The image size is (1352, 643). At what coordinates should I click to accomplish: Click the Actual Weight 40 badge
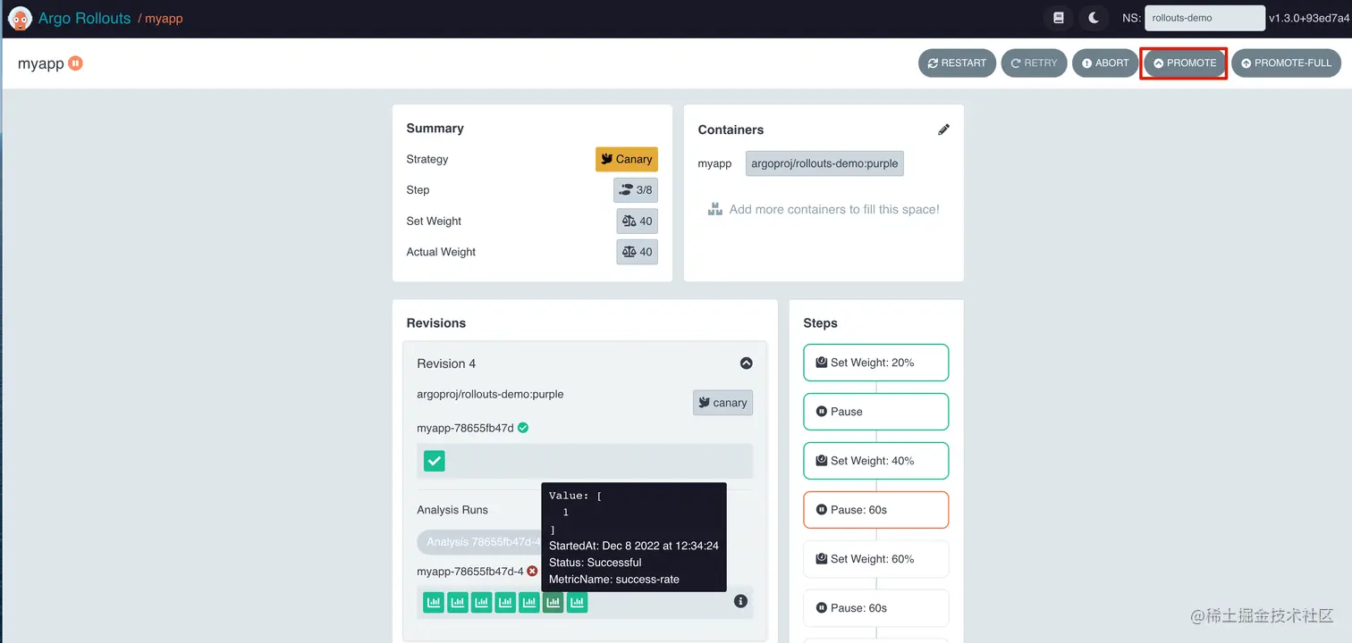(x=637, y=252)
